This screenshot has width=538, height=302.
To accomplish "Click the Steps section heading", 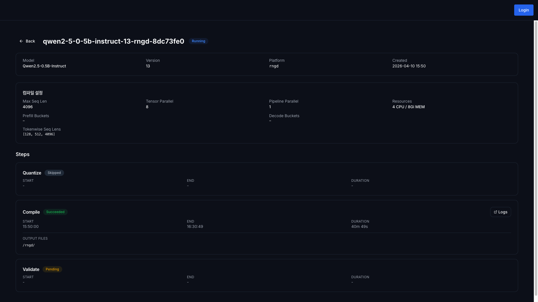I will pos(22,154).
